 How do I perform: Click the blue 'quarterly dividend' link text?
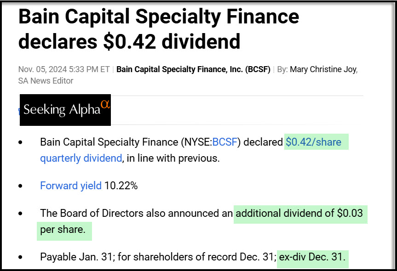click(81, 158)
